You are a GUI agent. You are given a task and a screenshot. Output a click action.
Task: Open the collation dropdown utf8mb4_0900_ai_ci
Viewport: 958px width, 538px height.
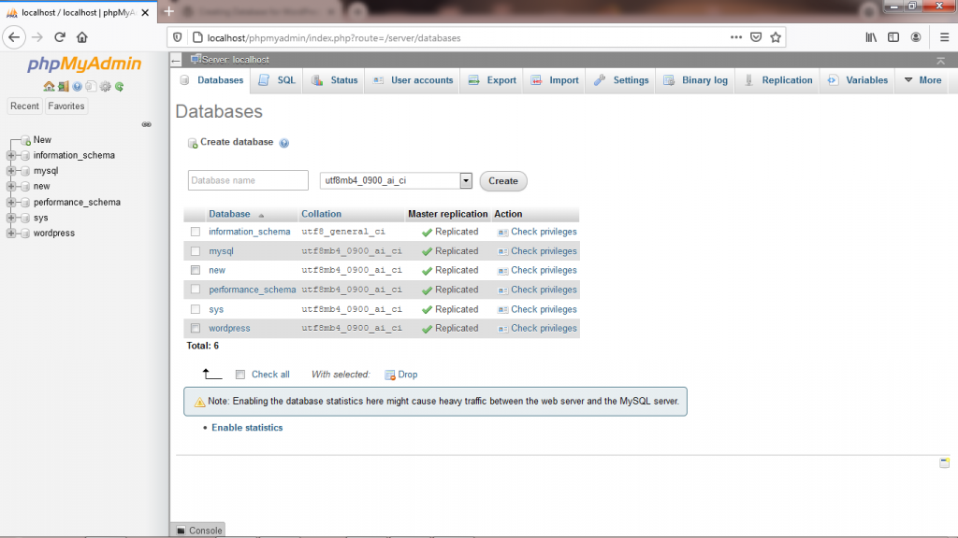pos(396,180)
